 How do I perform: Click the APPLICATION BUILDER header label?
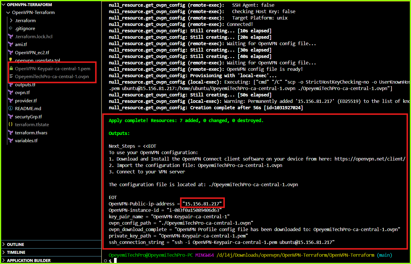click(x=29, y=261)
